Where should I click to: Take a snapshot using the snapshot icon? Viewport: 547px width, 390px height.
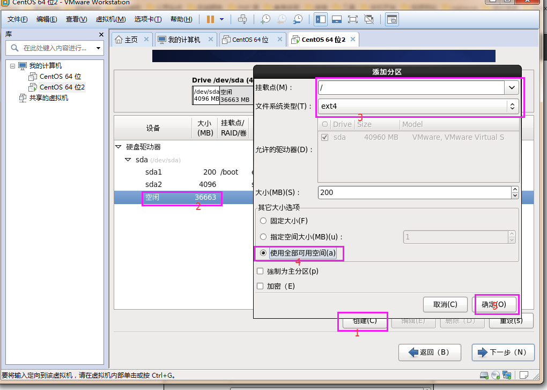(265, 19)
